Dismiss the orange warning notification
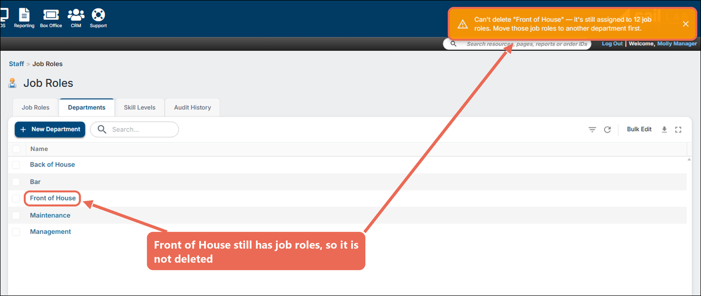The image size is (701, 296). (685, 24)
